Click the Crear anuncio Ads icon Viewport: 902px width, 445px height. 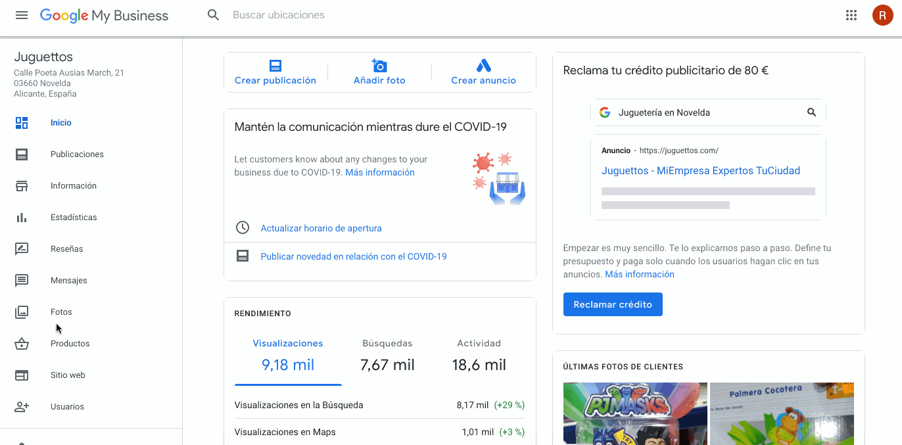pyautogui.click(x=484, y=66)
